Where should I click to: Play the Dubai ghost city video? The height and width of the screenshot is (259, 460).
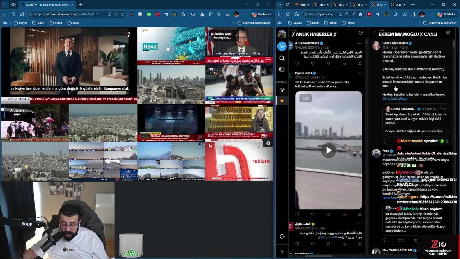[x=328, y=150]
